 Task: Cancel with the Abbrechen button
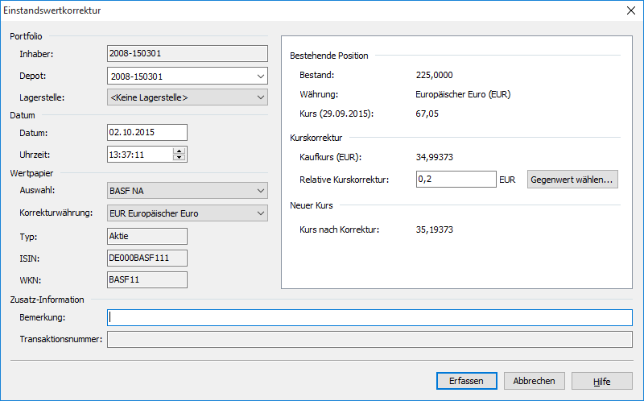click(535, 381)
